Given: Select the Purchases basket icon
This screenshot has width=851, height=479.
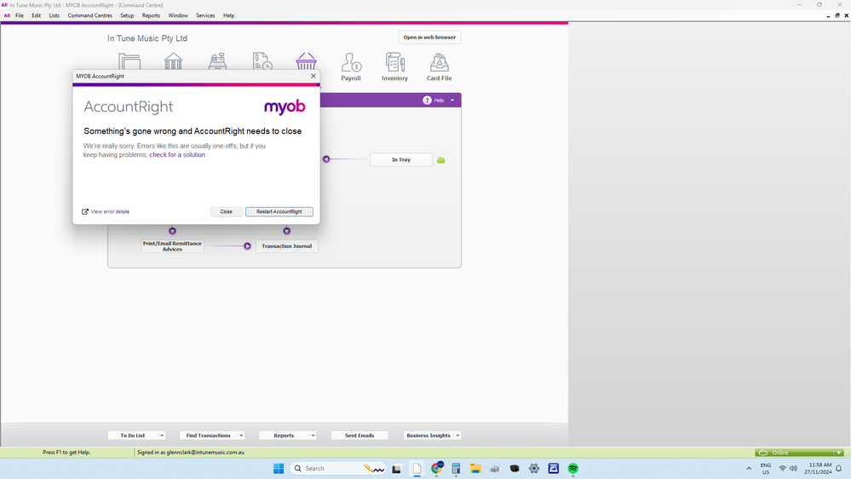Looking at the screenshot, I should tap(306, 61).
